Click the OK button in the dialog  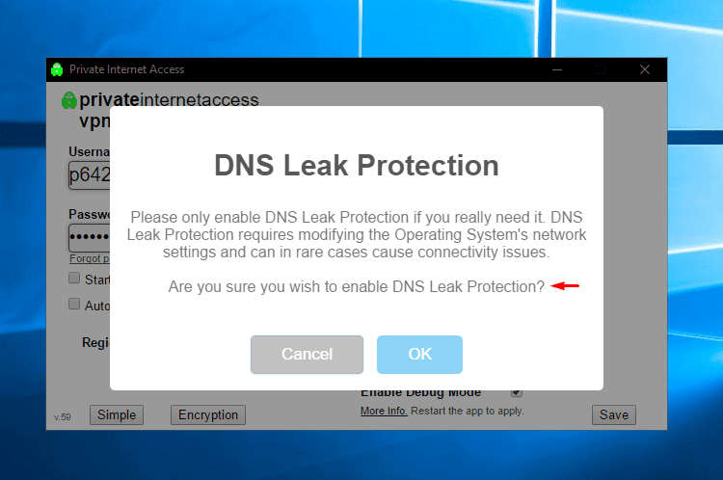419,354
